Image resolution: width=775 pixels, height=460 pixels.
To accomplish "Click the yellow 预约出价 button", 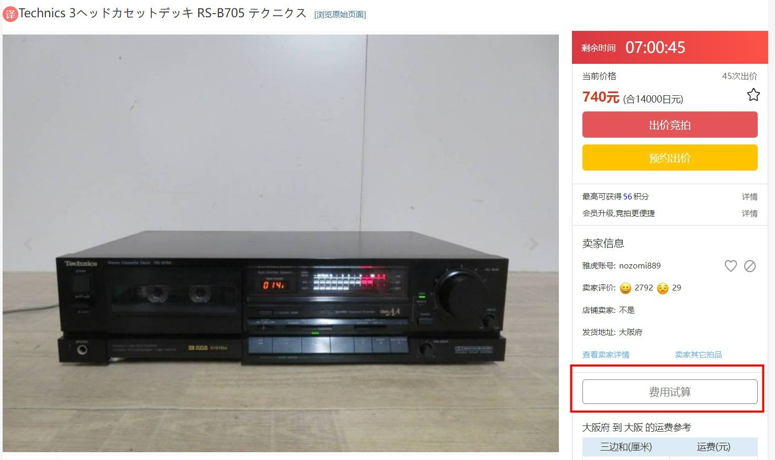I will pos(670,158).
